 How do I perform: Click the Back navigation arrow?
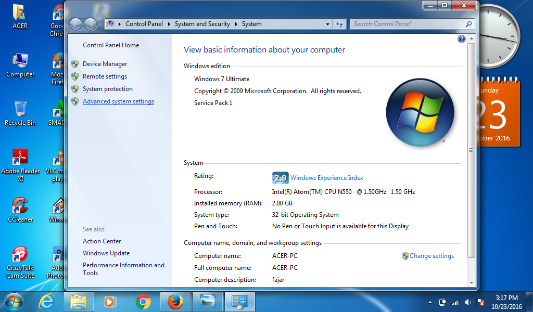pos(75,24)
